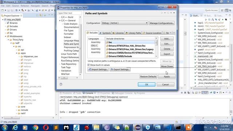Select main(void) in the Outline view
This screenshot has width=233, height=131.
[x=205, y=56]
